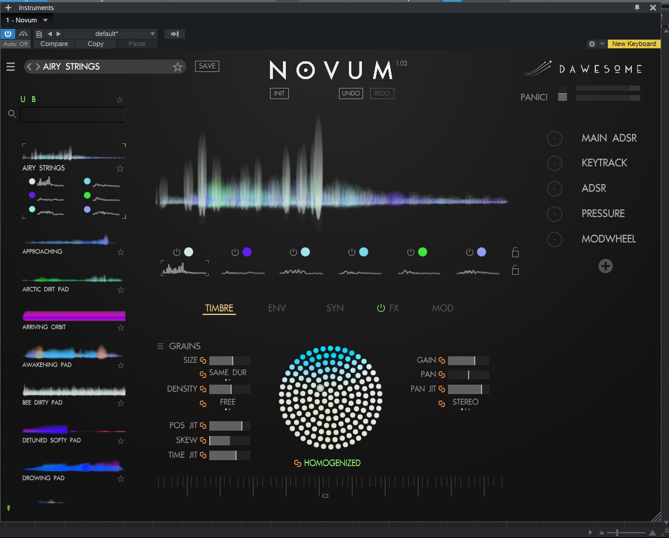
Task: Switch to the ENV tab
Action: pyautogui.click(x=277, y=309)
